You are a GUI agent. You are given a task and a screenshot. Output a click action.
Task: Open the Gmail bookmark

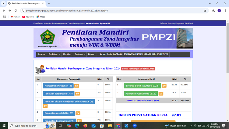(15, 17)
